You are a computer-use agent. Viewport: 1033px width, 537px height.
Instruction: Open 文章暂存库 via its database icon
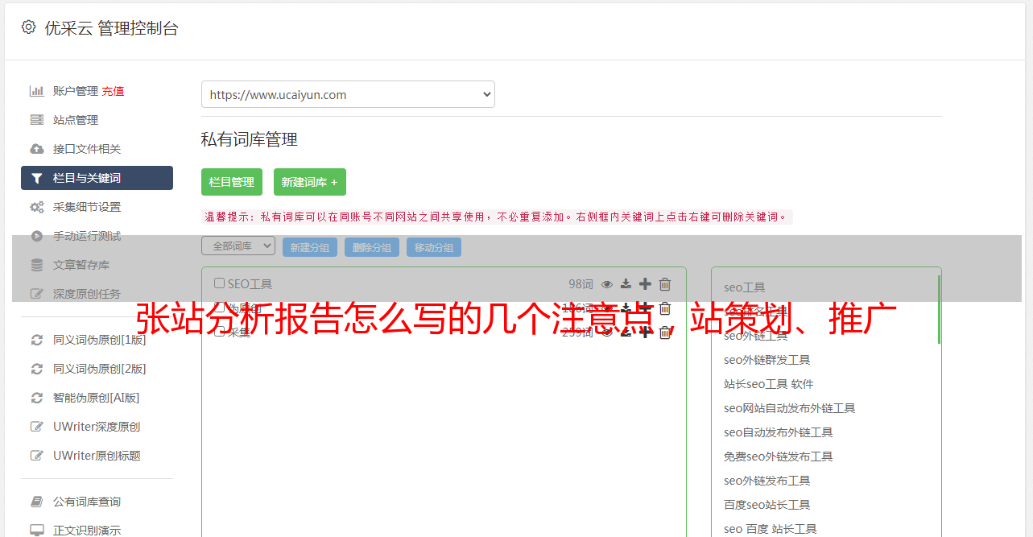[36, 265]
